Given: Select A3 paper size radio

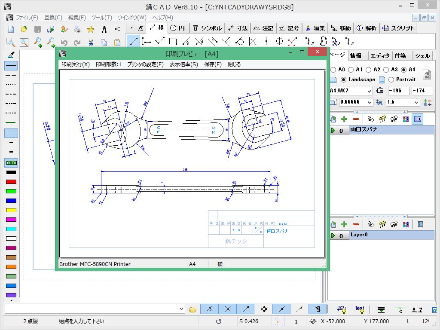Looking at the screenshot, I should pyautogui.click(x=386, y=70).
